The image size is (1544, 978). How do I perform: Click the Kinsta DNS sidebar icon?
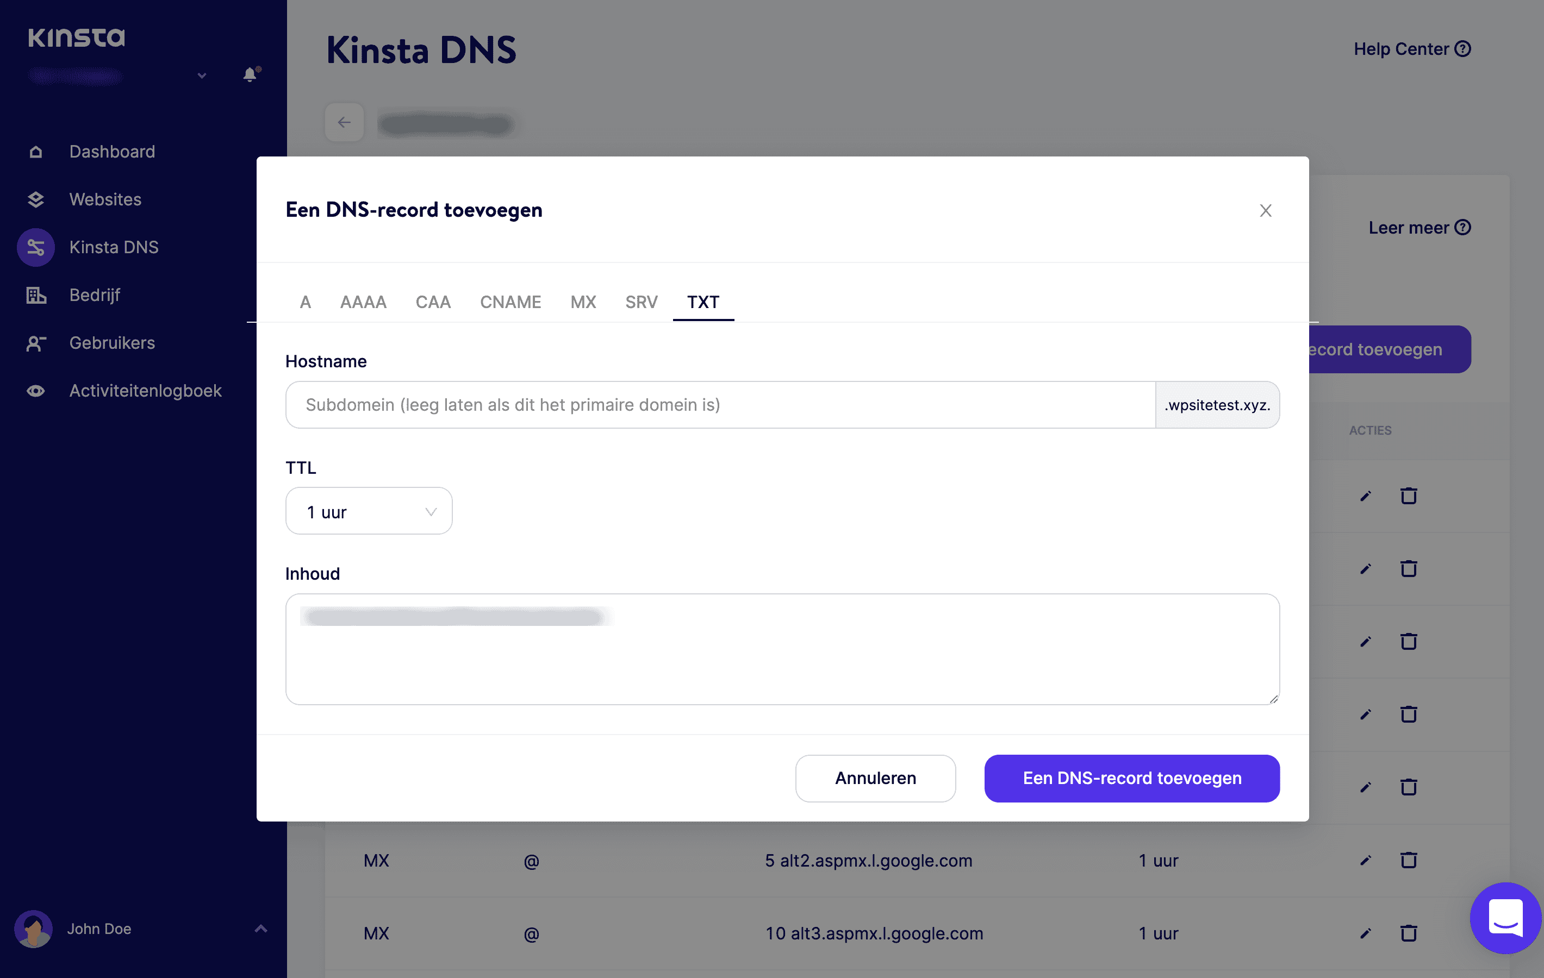(36, 247)
